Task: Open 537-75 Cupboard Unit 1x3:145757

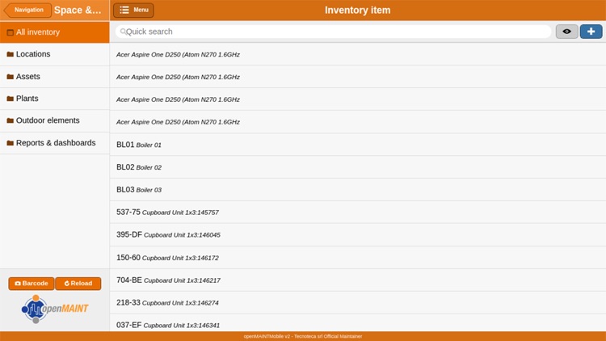Action: pyautogui.click(x=358, y=212)
